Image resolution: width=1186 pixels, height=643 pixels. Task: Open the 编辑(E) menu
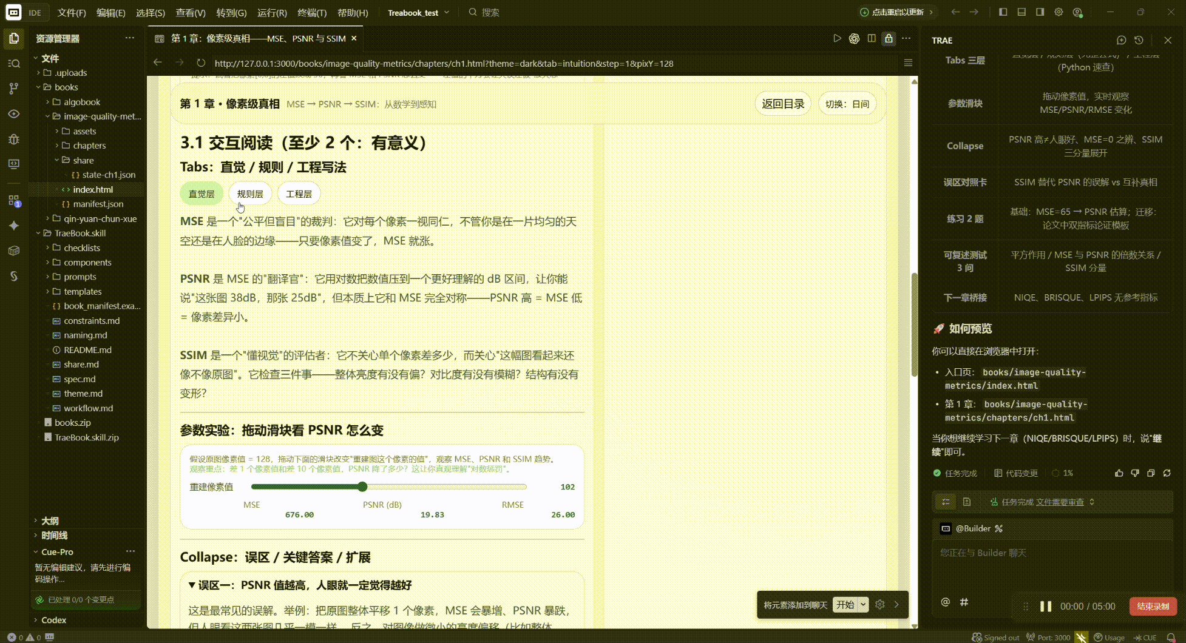(110, 12)
